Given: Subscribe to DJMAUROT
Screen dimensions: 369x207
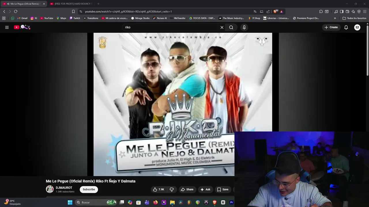Looking at the screenshot, I should [89, 189].
